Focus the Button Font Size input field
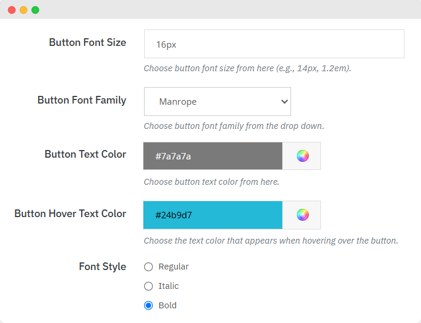 pos(274,44)
